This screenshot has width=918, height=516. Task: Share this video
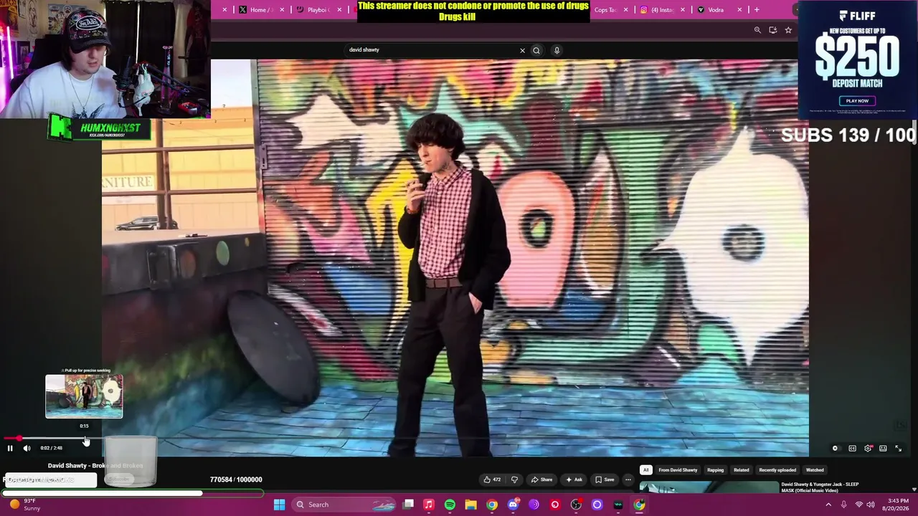click(542, 479)
